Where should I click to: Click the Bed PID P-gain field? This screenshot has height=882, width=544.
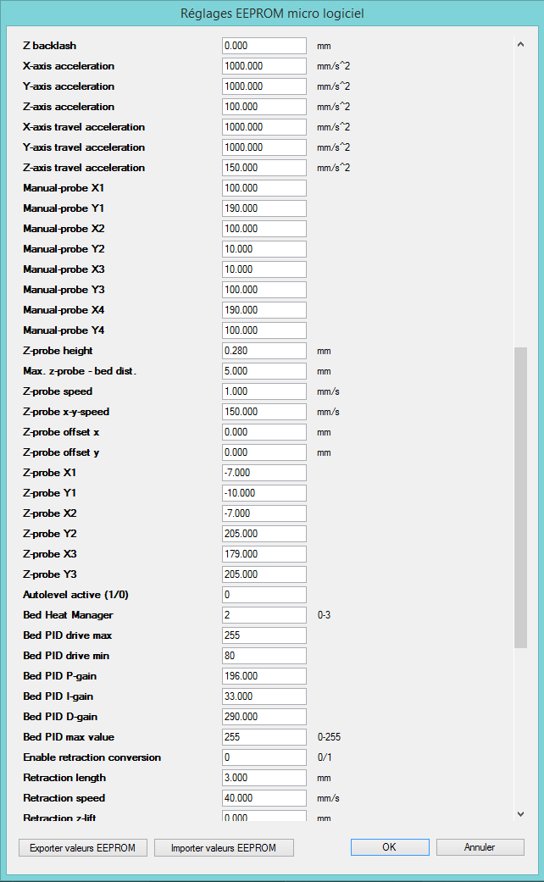tap(264, 676)
